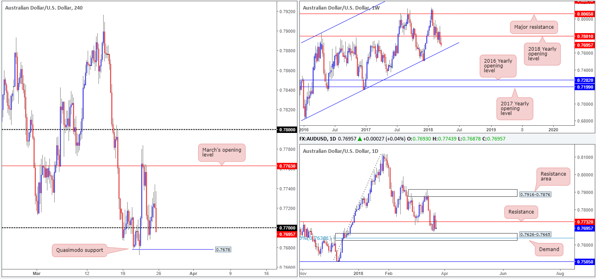Click the black 0.77000 round-number label

point(287,228)
